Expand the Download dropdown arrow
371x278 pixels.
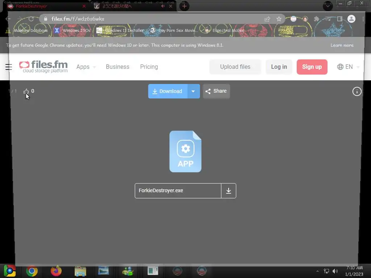coord(193,91)
